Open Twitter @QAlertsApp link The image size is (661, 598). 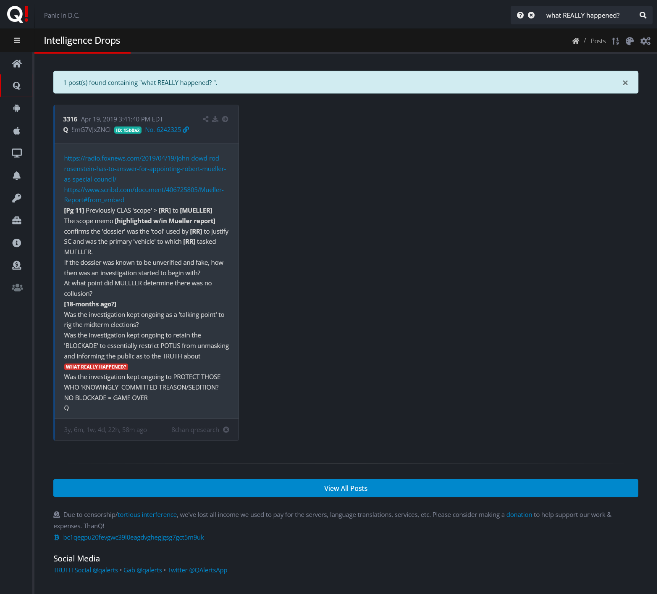[197, 570]
